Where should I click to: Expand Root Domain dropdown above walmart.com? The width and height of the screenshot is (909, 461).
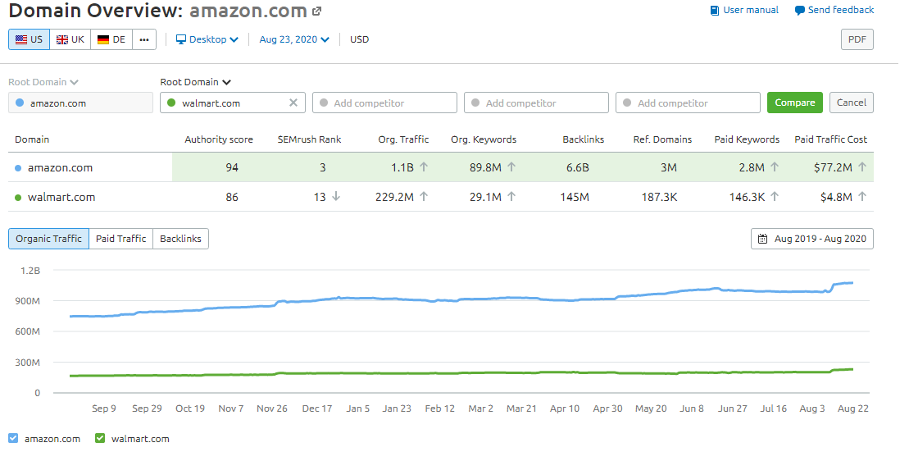[x=196, y=82]
